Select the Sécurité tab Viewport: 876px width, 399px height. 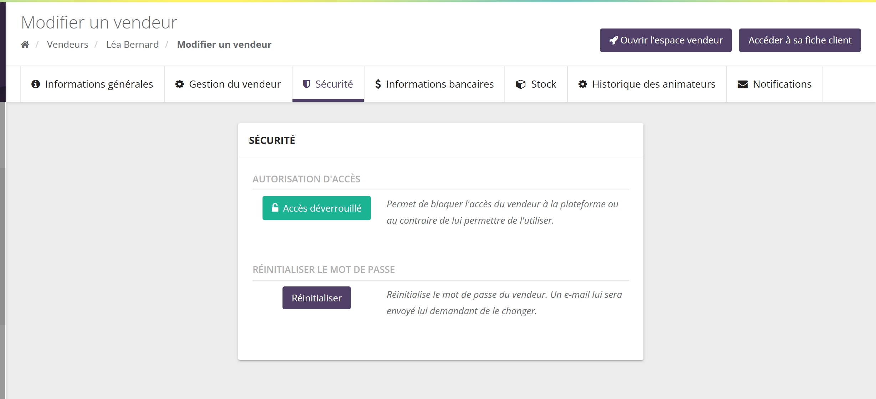(x=328, y=84)
